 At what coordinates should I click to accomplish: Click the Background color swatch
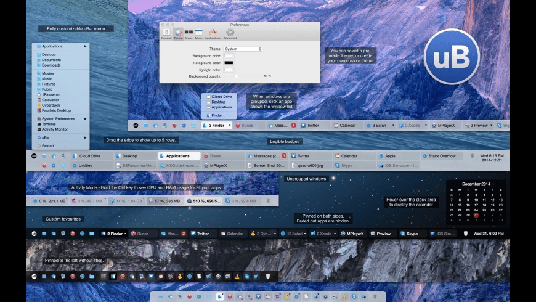[229, 55]
